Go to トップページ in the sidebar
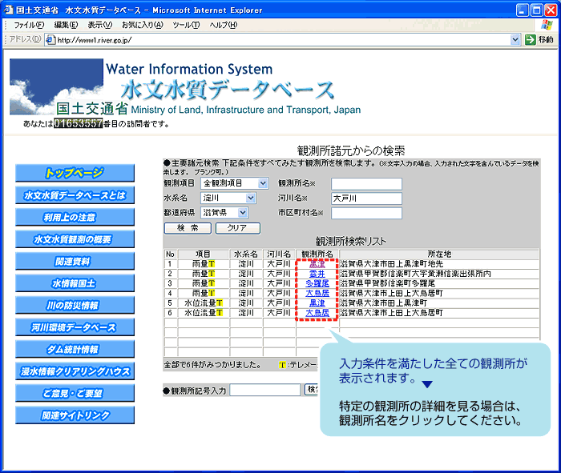Screen dimensions: 561x473 pos(75,173)
